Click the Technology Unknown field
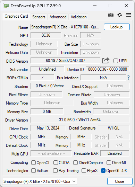 pyautogui.click(x=44, y=44)
